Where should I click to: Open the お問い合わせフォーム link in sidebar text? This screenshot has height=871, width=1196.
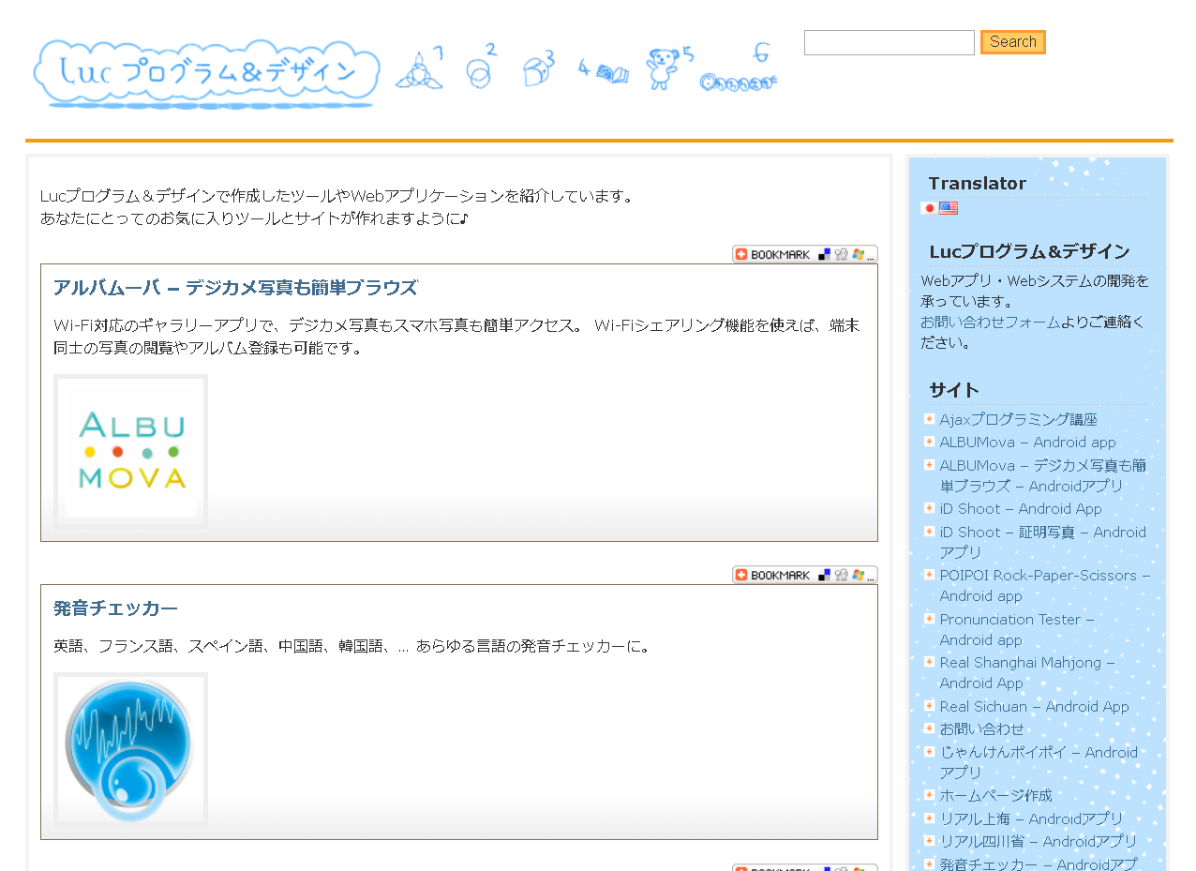pos(990,322)
